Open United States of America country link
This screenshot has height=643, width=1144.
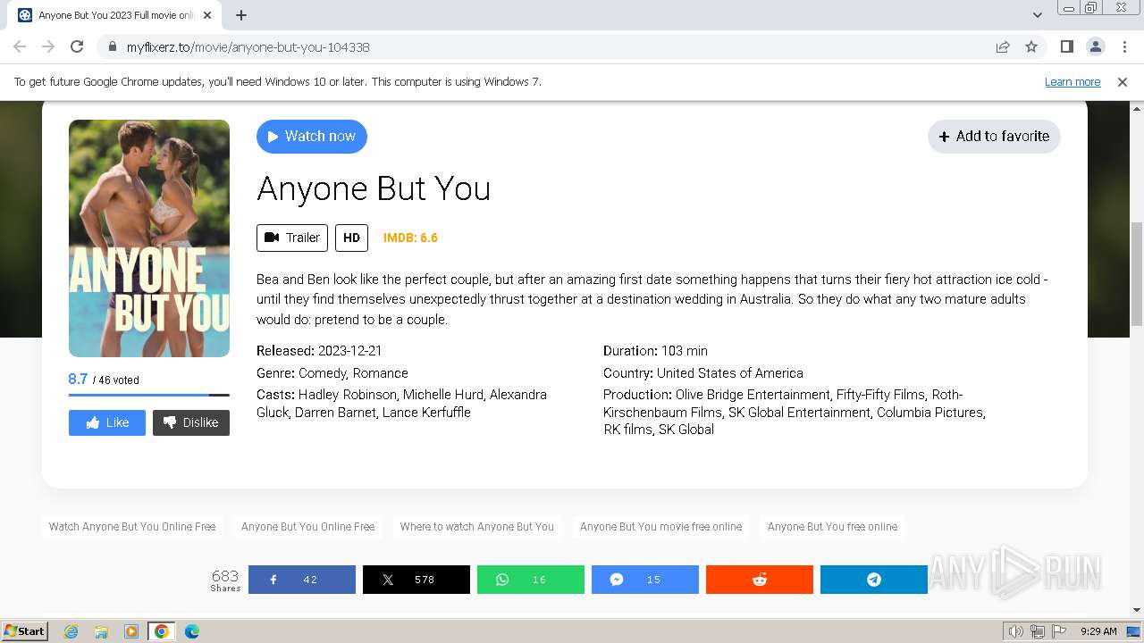pos(730,372)
